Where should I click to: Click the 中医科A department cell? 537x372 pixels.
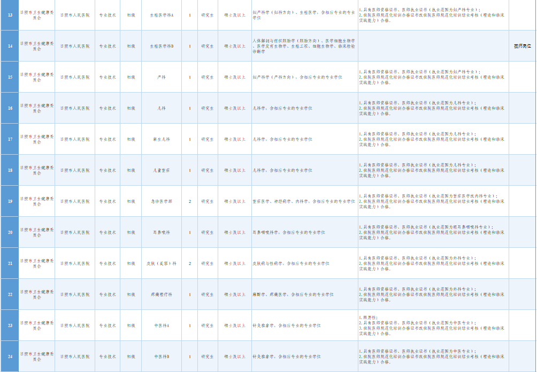coord(162,325)
